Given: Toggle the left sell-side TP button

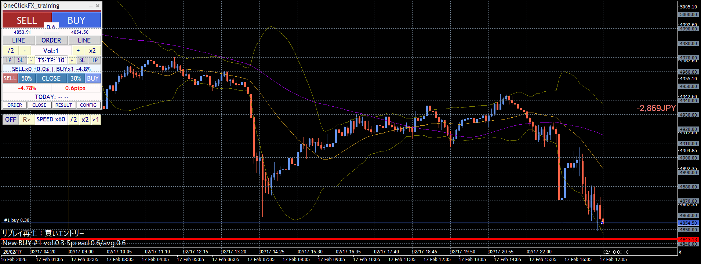Looking at the screenshot, I should pos(8,60).
